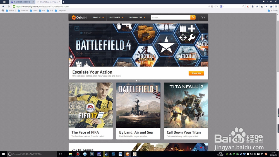The width and height of the screenshot is (279, 157).
Task: Click the page vertical scrollbar thumb
Action: 278,46
